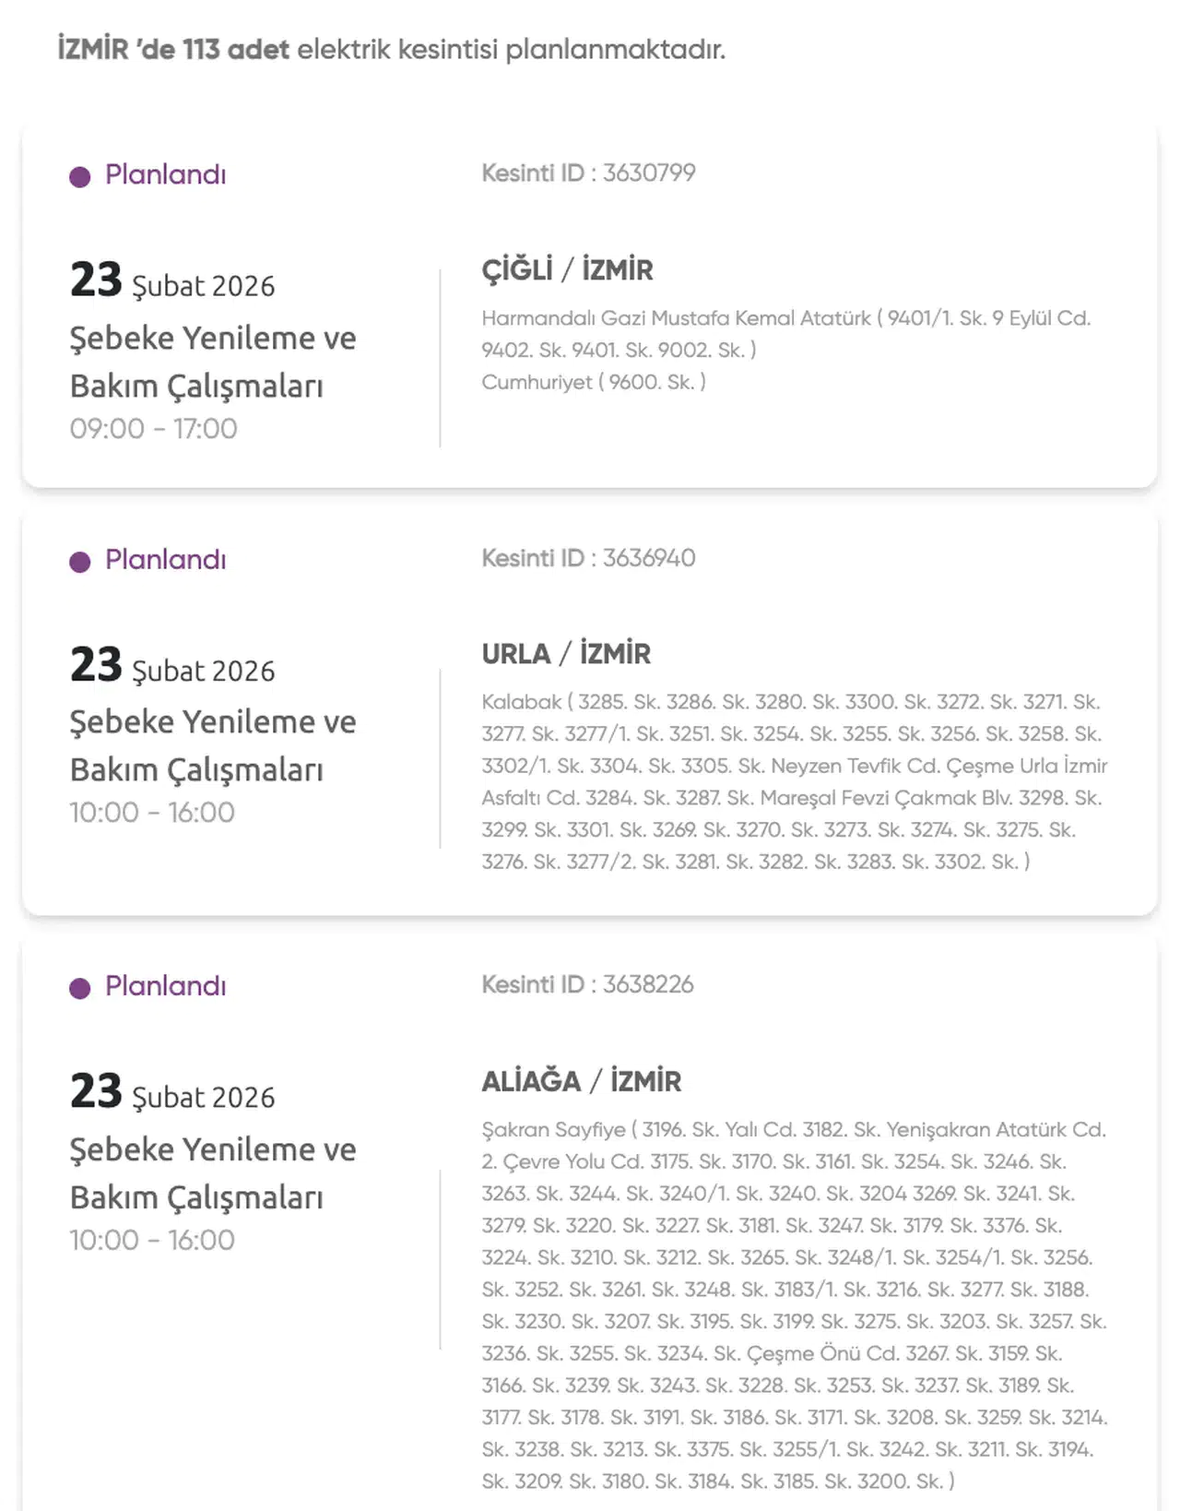The image size is (1180, 1511).
Task: Click Kesinti ID : 3638226
Action: 587,983
